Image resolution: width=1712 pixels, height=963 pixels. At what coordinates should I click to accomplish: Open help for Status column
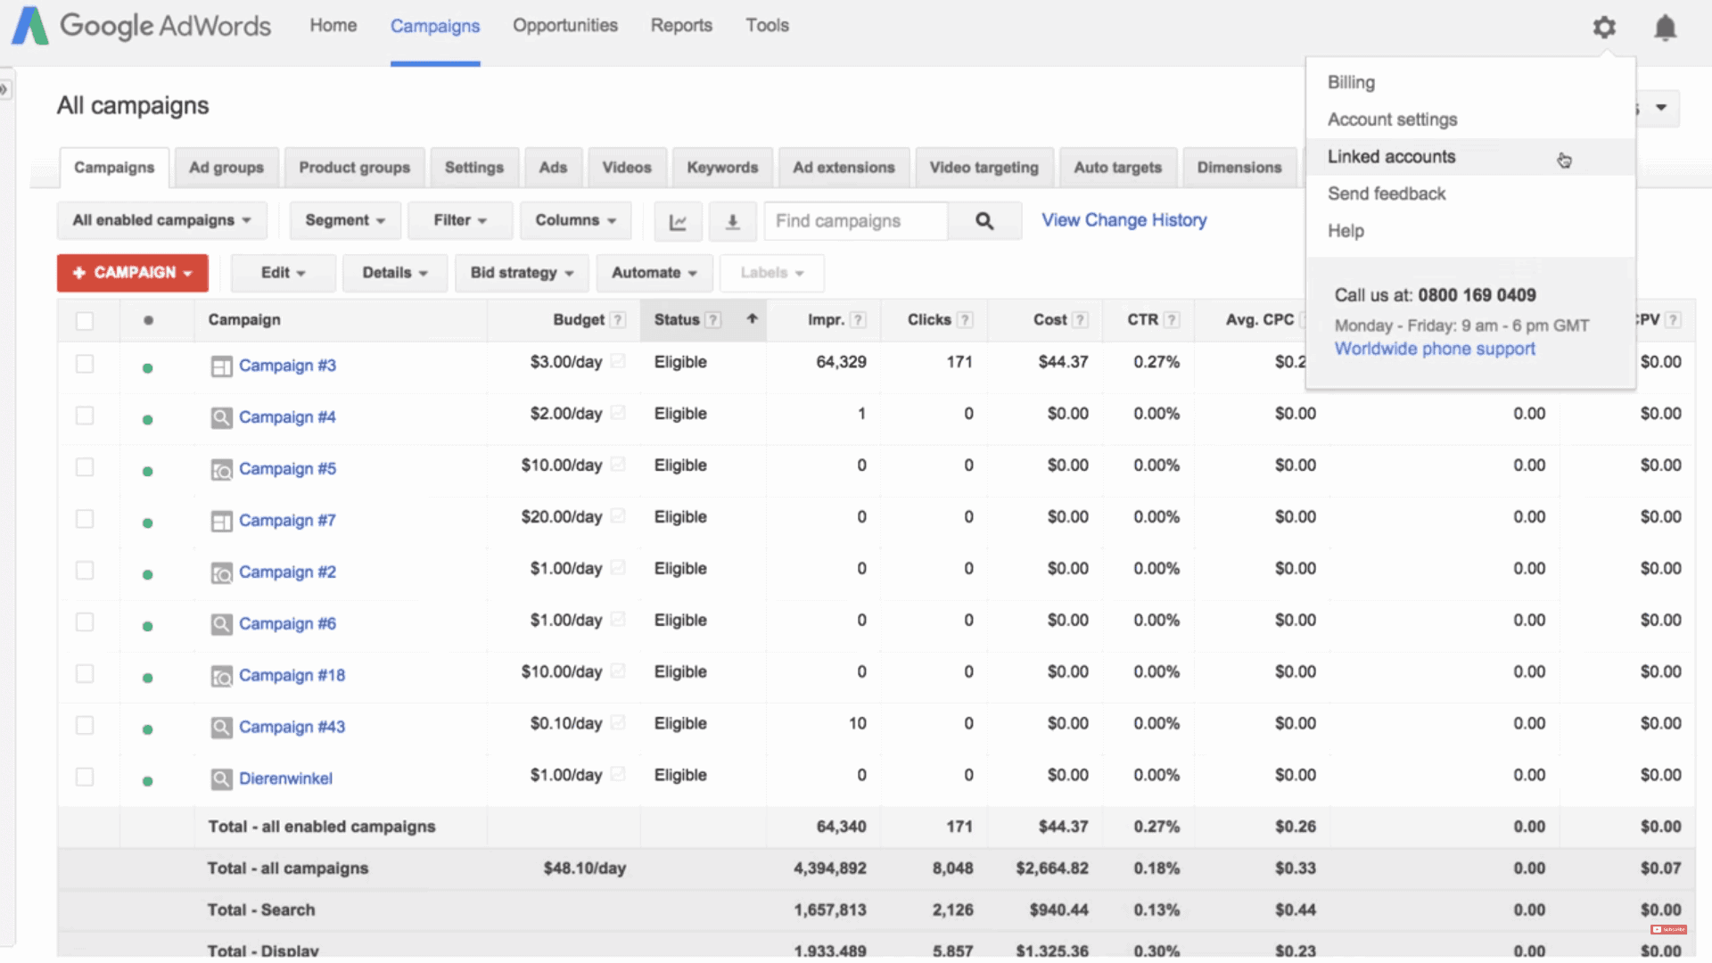point(712,320)
